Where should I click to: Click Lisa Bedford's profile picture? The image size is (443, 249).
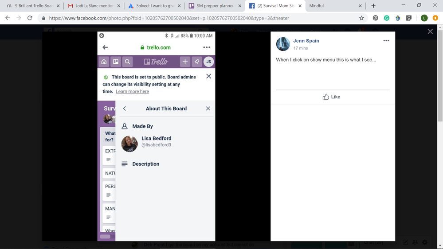click(129, 144)
